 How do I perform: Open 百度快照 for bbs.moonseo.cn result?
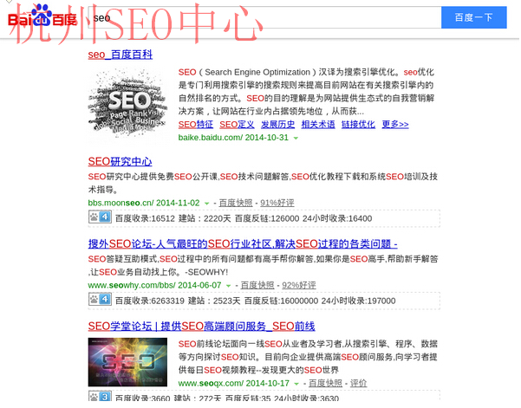click(236, 203)
